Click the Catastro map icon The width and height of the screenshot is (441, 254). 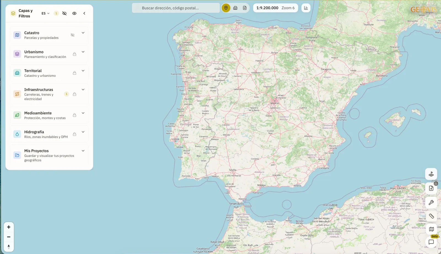(x=17, y=35)
